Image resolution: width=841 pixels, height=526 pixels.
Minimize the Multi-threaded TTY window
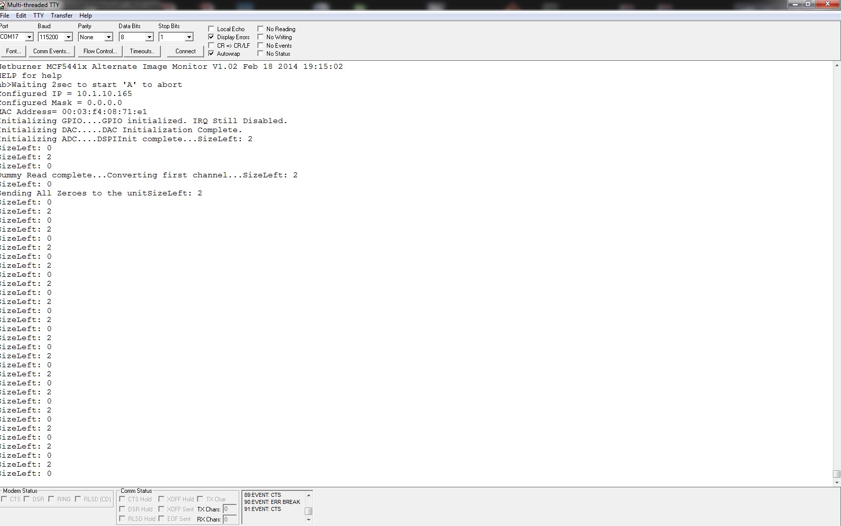[794, 4]
